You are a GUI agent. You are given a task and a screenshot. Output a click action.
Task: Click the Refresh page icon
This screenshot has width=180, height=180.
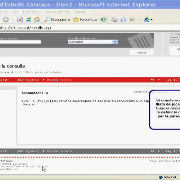click(x=28, y=19)
